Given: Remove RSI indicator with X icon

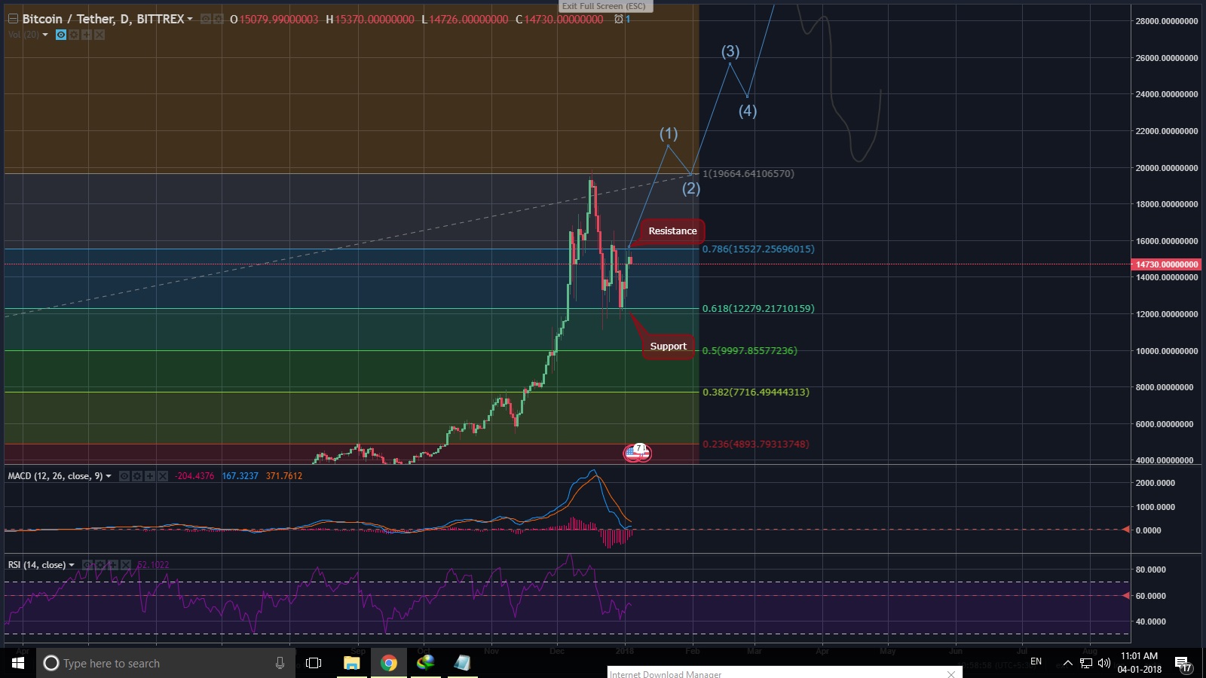Looking at the screenshot, I should tap(126, 565).
